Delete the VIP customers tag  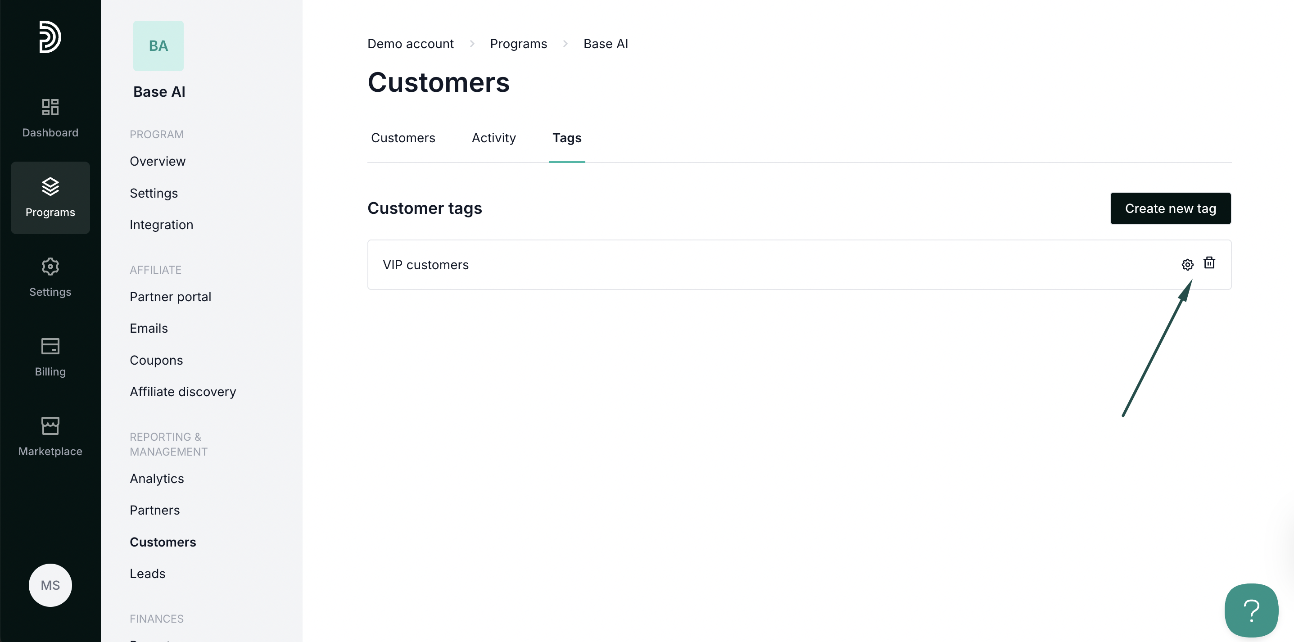(1209, 263)
